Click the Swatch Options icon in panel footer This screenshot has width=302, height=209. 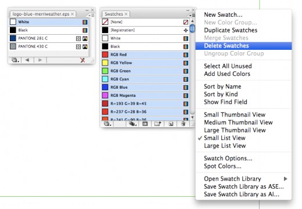(x=145, y=124)
